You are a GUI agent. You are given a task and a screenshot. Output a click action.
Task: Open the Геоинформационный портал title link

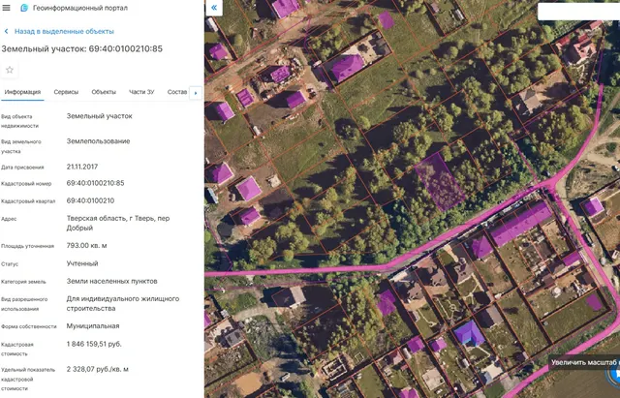pyautogui.click(x=80, y=8)
